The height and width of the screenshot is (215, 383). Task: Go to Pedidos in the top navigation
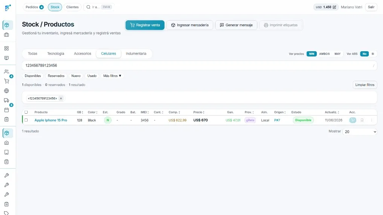point(34,7)
